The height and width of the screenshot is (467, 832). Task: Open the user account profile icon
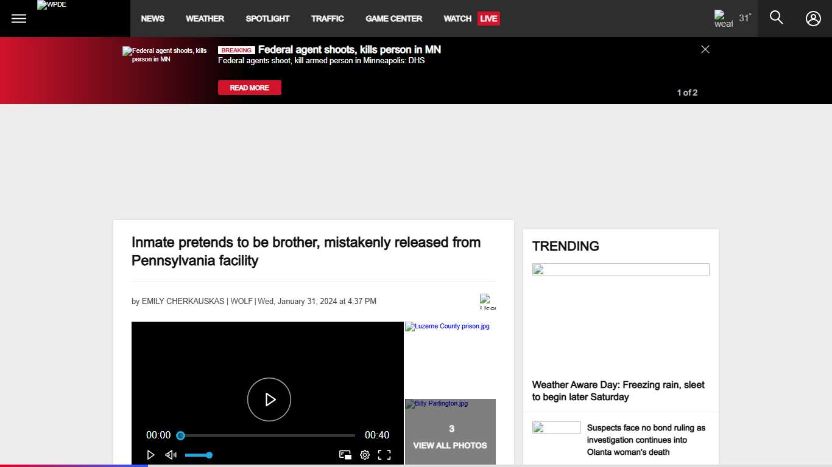[x=813, y=18]
